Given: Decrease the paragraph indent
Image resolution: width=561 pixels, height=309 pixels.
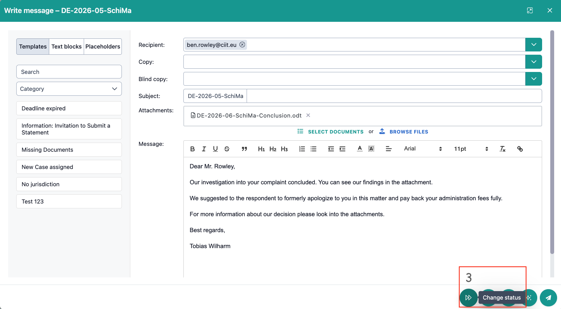Looking at the screenshot, I should point(331,149).
